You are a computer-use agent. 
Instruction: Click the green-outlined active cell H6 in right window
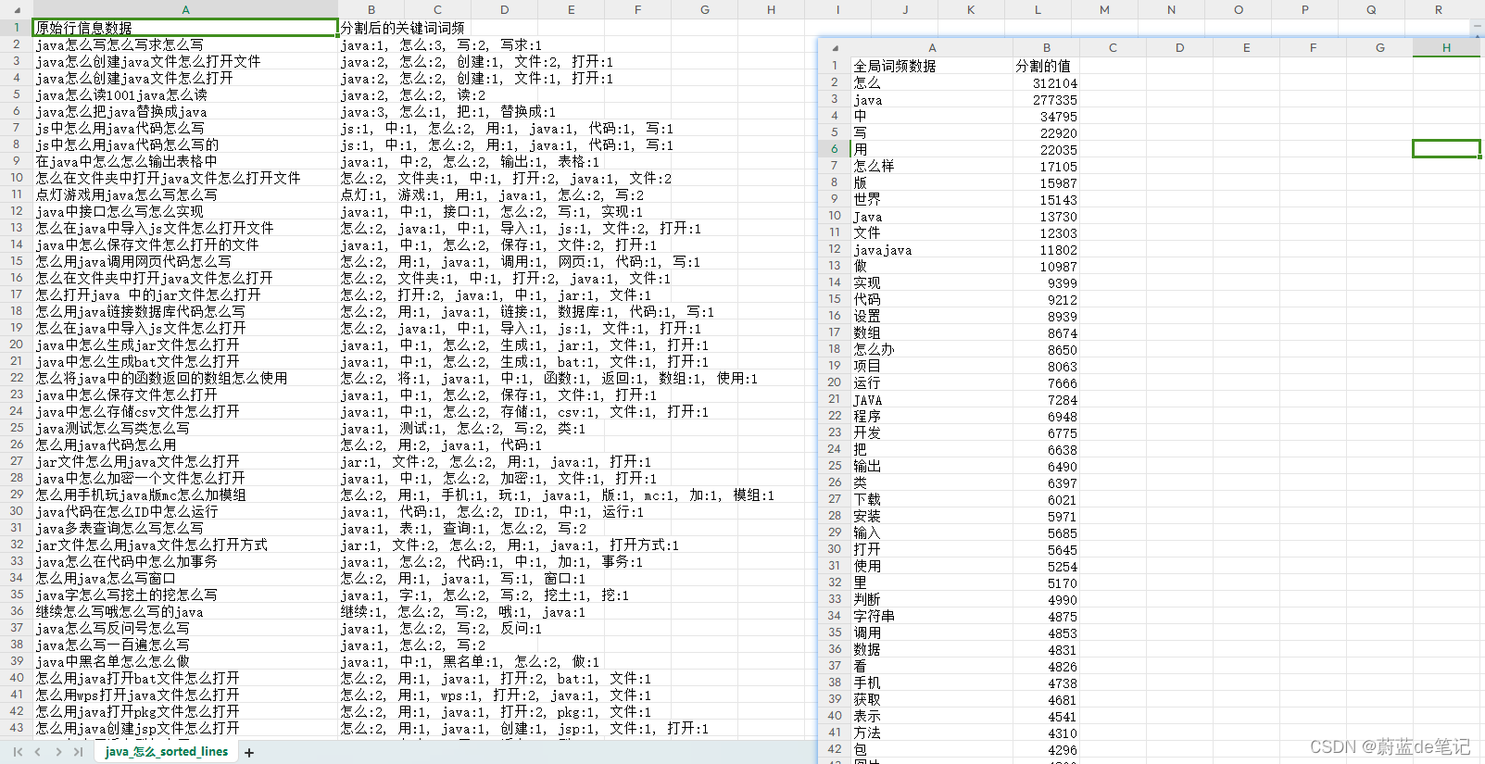point(1446,149)
